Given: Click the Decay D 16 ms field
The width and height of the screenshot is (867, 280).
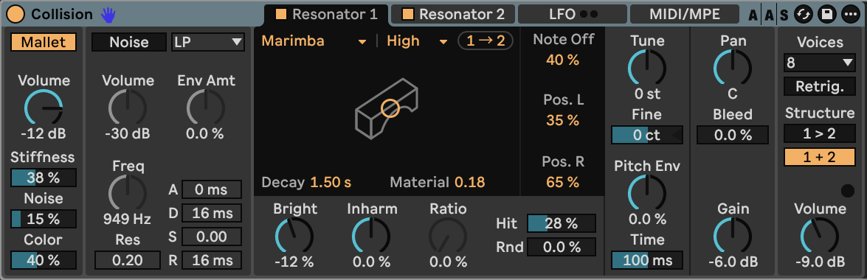Looking at the screenshot, I should point(211,213).
